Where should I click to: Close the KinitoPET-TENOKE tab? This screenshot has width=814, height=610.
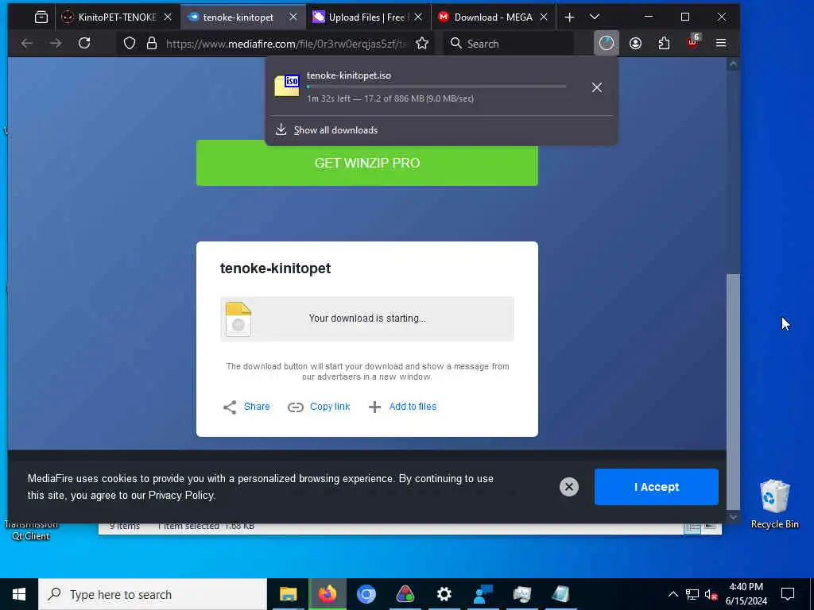tap(168, 17)
